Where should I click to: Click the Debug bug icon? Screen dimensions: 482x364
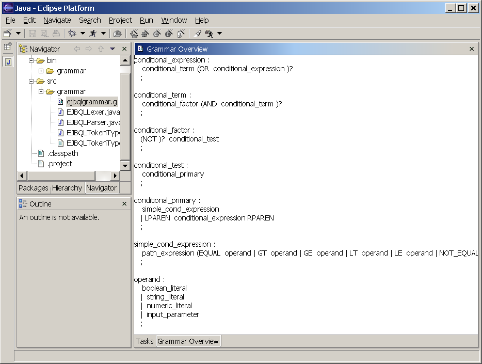(72, 34)
